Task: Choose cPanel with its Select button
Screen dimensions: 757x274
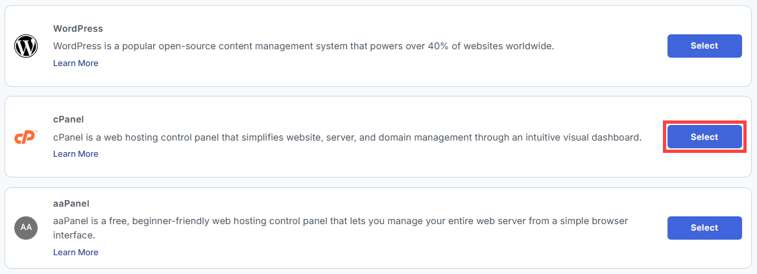Action: point(704,137)
